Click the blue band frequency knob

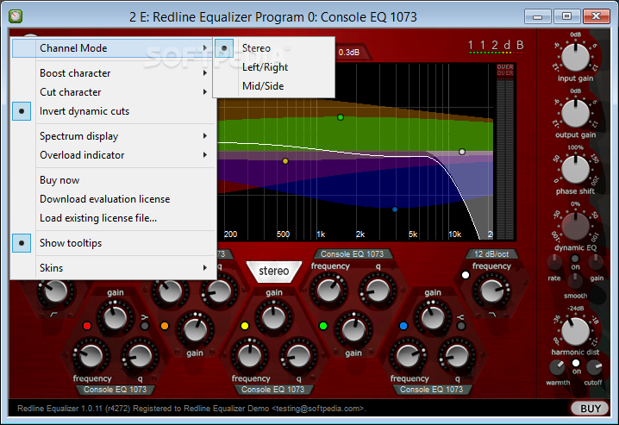click(408, 355)
